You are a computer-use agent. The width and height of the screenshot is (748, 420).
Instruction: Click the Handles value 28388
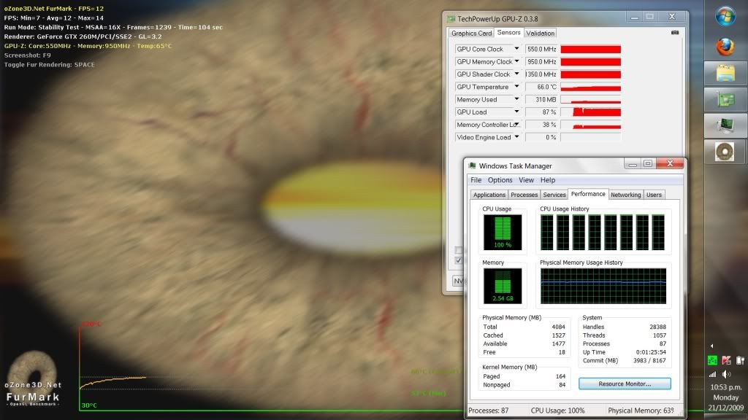pyautogui.click(x=657, y=327)
